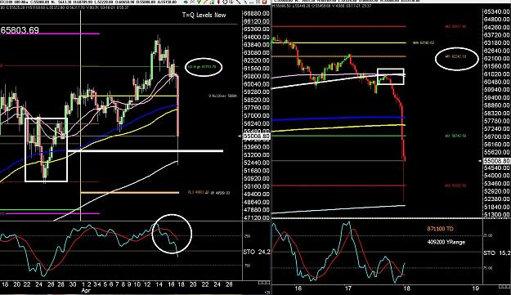
Task: Click date 19 on right time axis
Action: [x=476, y=288]
